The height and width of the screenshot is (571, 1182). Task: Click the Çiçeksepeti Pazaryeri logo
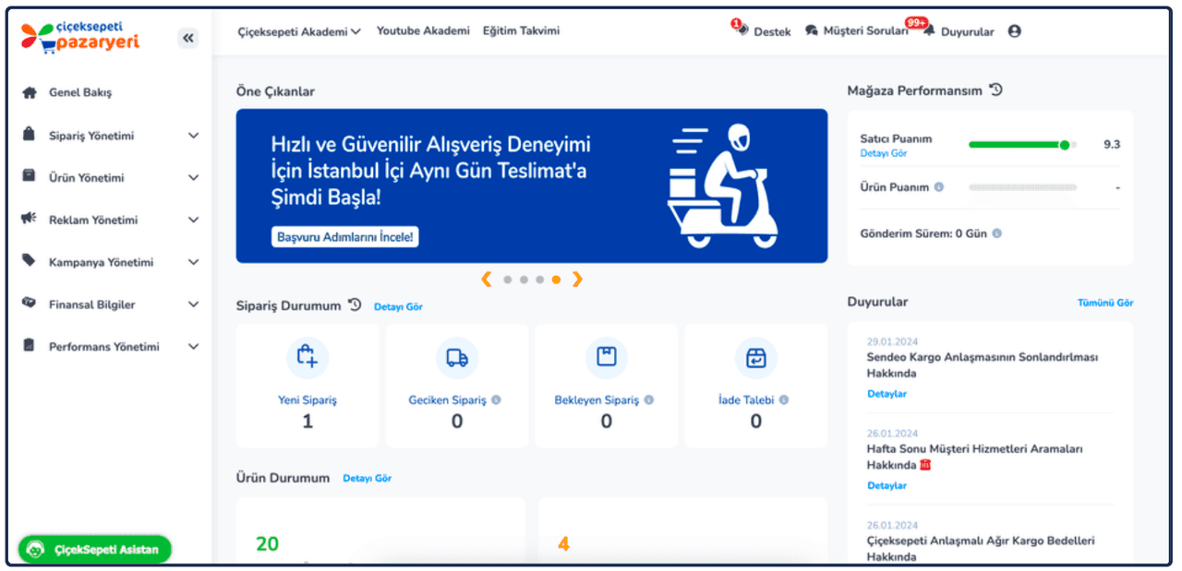pos(80,37)
